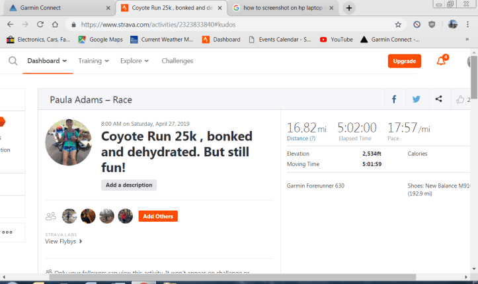The height and width of the screenshot is (284, 478).
Task: Reload the page with browser refresh icon
Action: (x=40, y=24)
